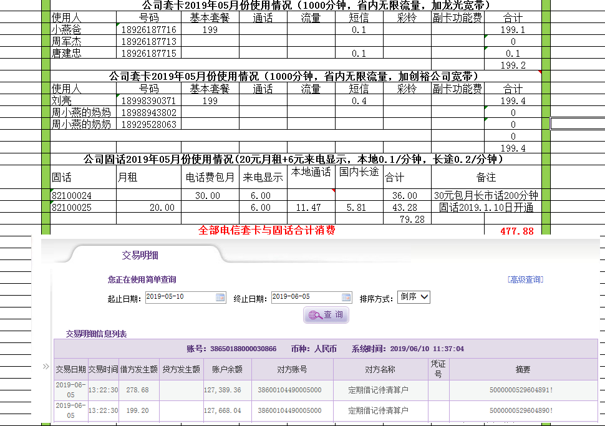Click the 交易日期 column header
The width and height of the screenshot is (605, 426).
70,369
